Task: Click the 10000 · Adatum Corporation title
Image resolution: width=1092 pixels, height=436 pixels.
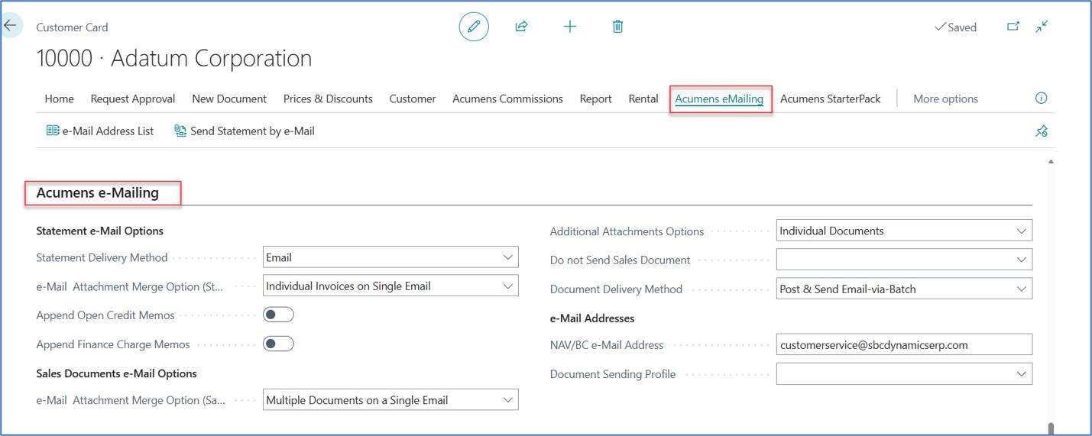Action: 174,58
